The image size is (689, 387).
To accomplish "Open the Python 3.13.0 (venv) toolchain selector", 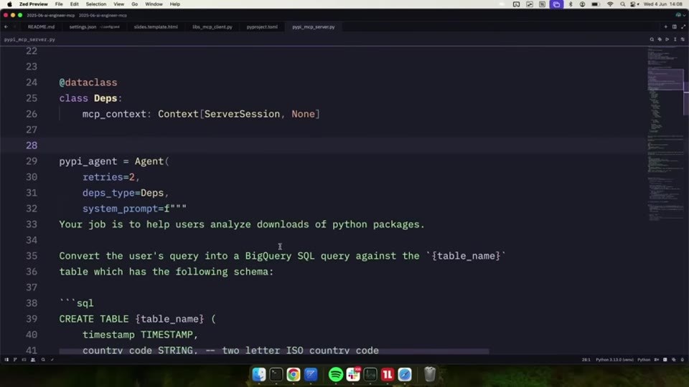I will tap(614, 360).
